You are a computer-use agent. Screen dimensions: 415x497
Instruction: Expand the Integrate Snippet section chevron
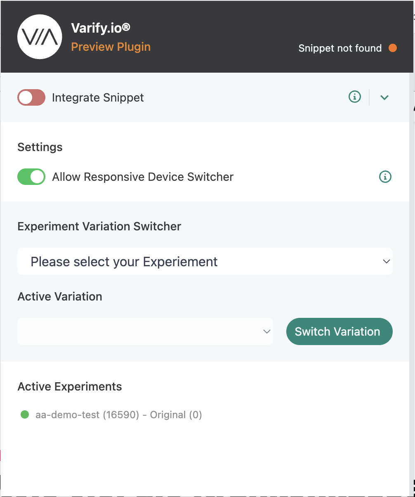pos(384,97)
